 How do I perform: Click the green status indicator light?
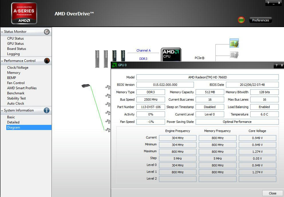(241, 20)
